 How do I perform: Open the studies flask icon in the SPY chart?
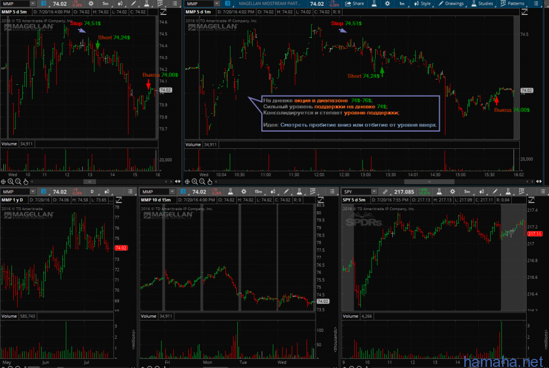point(508,192)
